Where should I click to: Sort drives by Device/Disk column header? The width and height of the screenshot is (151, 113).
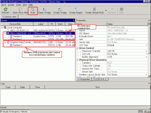(17, 24)
